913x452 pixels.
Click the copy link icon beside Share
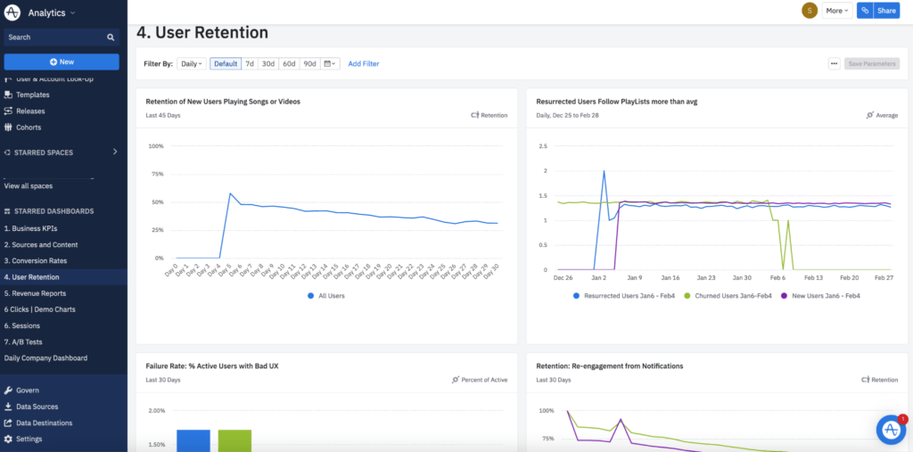point(864,11)
